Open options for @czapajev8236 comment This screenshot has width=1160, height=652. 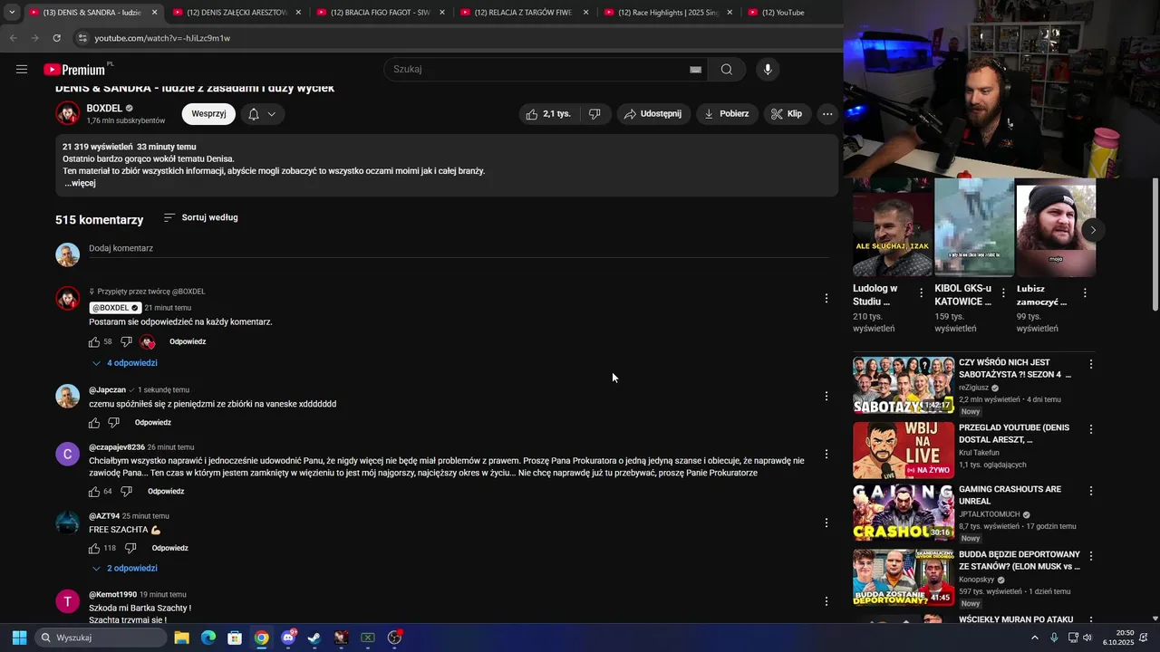pos(826,454)
